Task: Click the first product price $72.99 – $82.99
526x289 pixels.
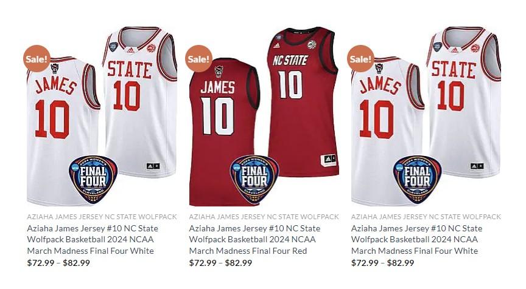Action: [58, 263]
